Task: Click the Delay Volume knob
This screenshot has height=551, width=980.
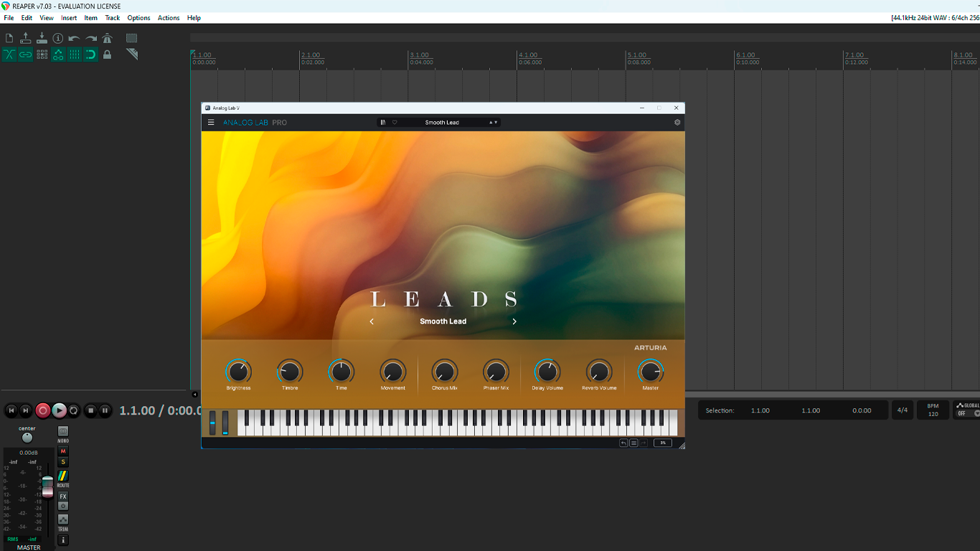Action: tap(547, 372)
